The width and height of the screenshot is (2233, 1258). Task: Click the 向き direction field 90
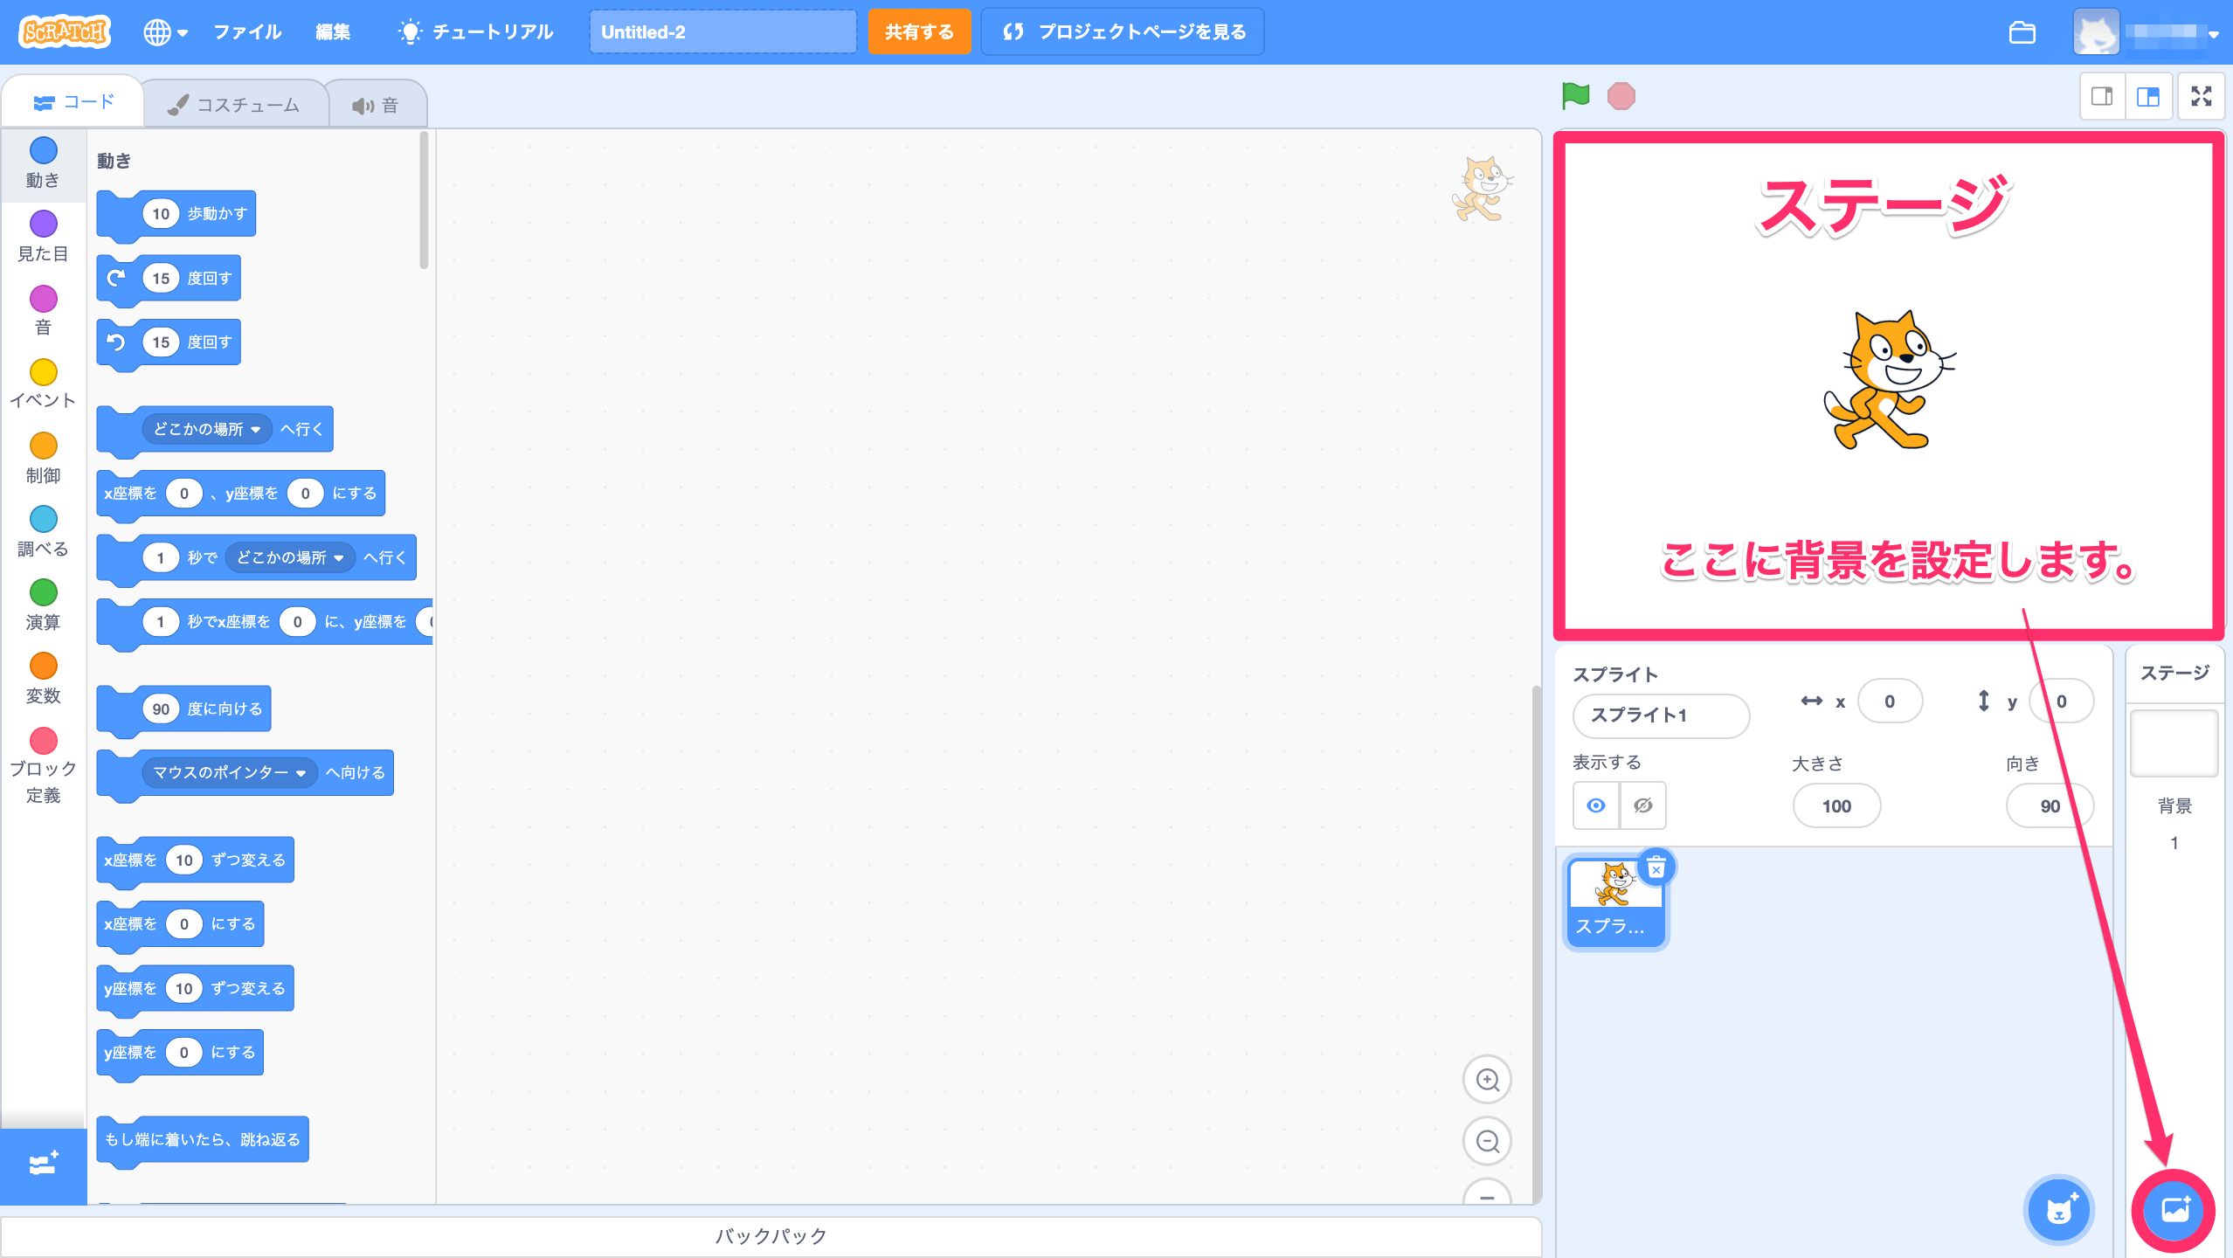coord(2050,806)
